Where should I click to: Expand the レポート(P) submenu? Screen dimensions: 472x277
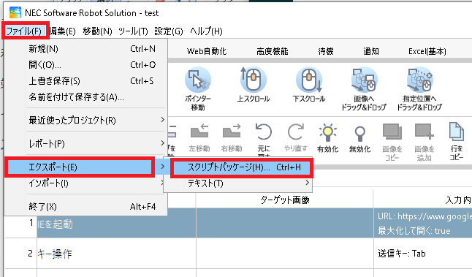tap(85, 143)
